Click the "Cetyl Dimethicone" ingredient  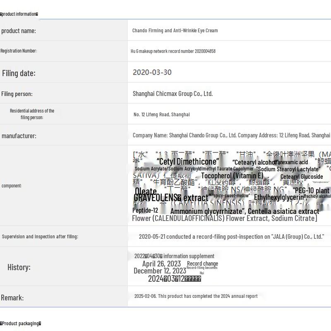coord(188,161)
